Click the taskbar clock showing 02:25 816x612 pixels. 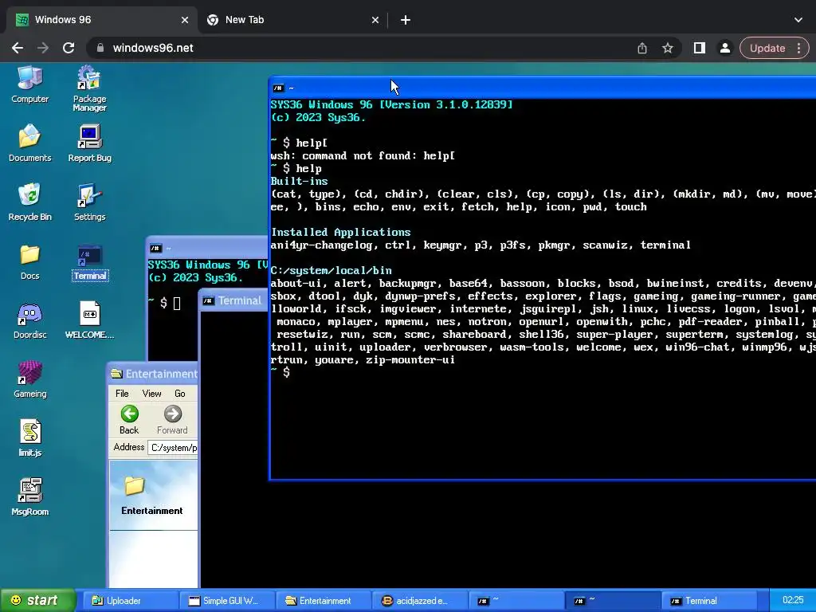click(793, 601)
